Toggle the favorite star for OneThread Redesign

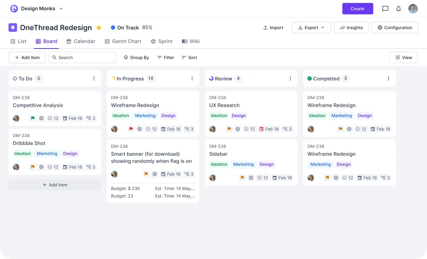tap(99, 28)
